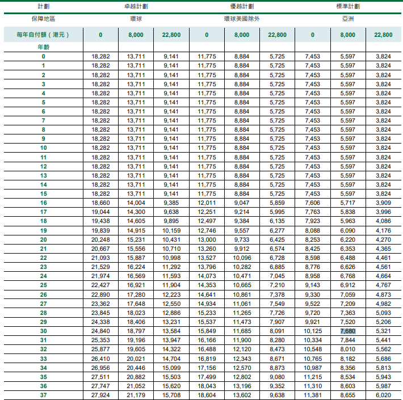The image size is (403, 400).
Task: Click value 24,840 in age 30 row
Action: coord(100,331)
